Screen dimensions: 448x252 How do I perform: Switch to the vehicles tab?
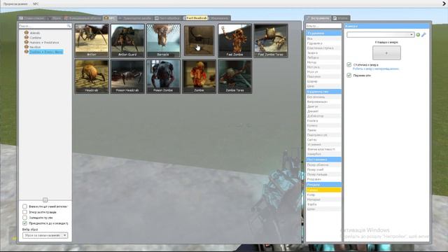[x=134, y=18]
